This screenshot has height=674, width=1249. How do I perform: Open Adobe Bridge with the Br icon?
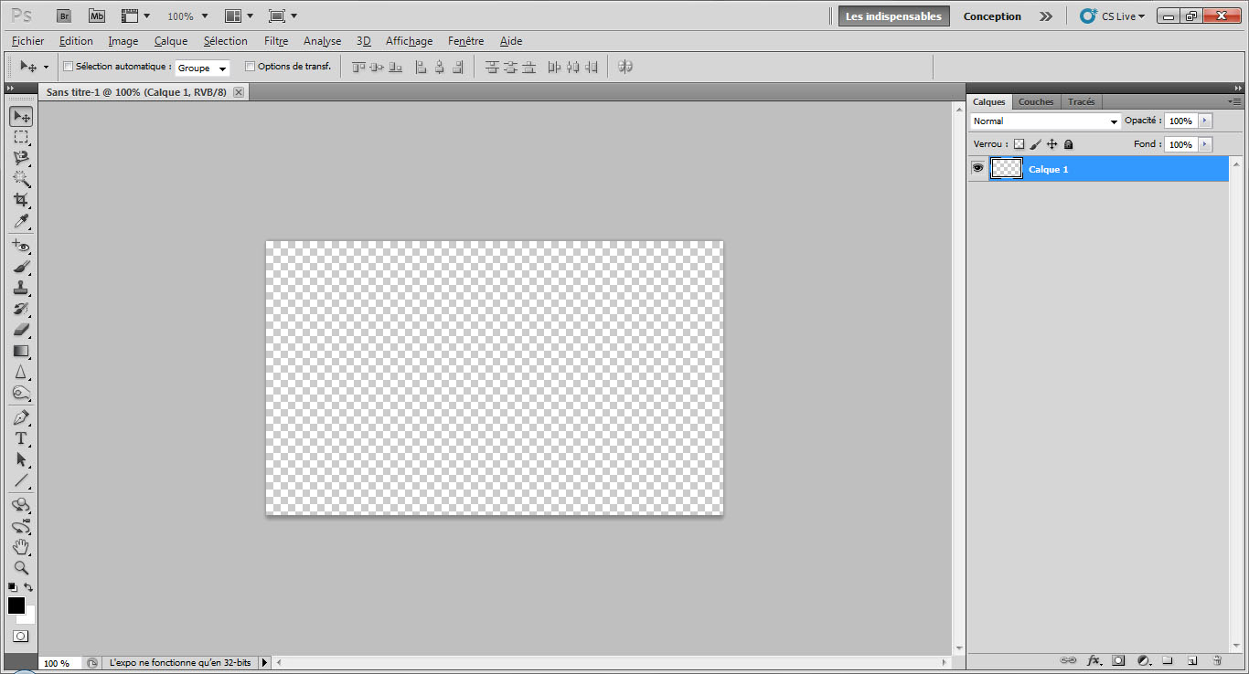coord(63,16)
